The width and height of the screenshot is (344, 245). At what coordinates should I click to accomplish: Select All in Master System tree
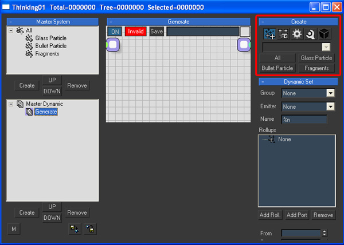click(29, 30)
